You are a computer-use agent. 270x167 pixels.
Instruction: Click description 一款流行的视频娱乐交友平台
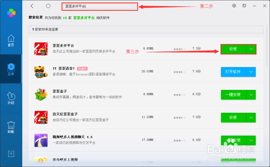[x=74, y=143]
